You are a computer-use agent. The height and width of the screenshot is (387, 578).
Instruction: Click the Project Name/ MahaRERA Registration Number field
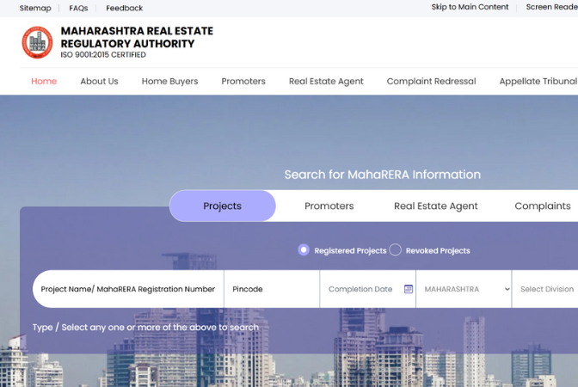pos(127,289)
